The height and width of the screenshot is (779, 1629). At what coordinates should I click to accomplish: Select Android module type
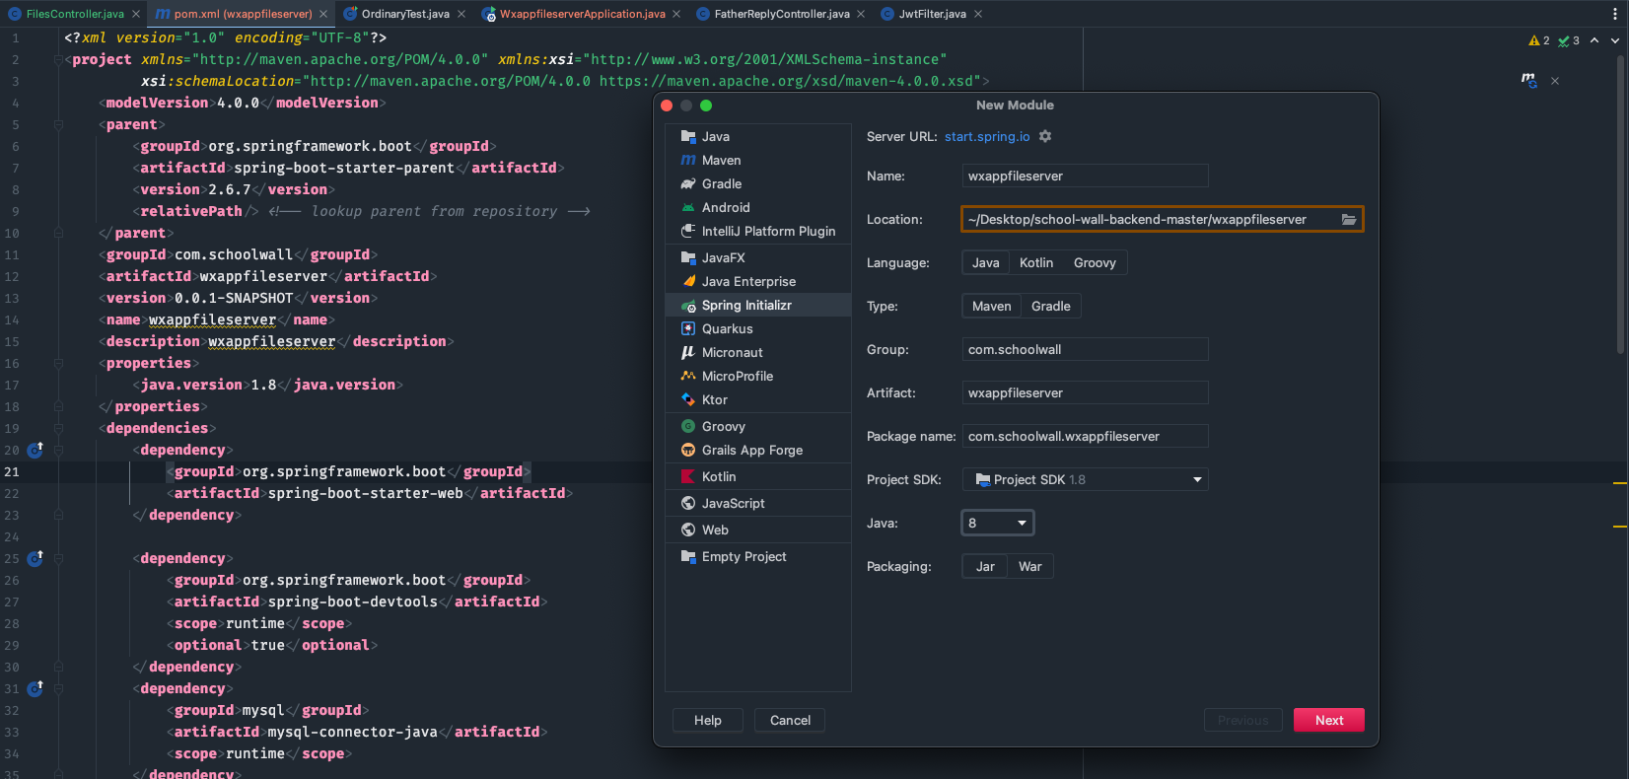(x=757, y=207)
